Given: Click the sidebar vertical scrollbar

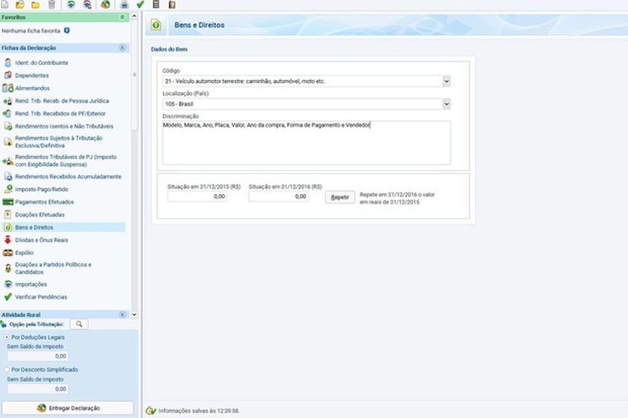Looking at the screenshot, I should (134, 75).
